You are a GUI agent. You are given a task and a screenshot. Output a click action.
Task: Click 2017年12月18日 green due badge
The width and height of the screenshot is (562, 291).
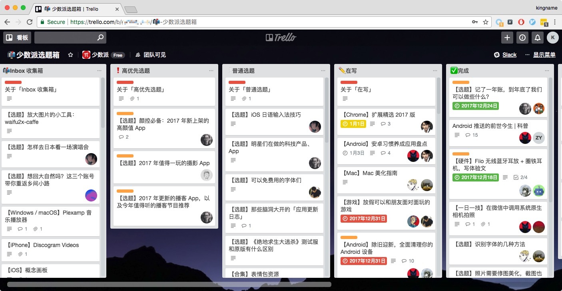pos(476,177)
